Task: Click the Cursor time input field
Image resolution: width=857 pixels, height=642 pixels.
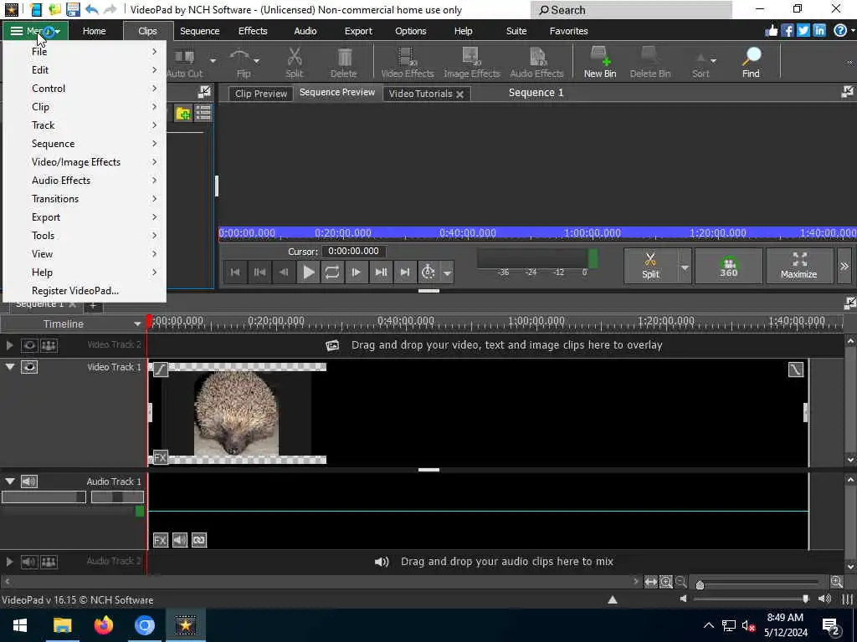Action: click(354, 251)
